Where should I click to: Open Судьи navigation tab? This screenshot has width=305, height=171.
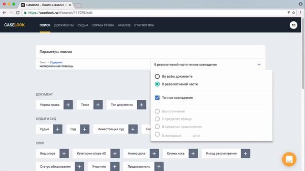(x=82, y=25)
